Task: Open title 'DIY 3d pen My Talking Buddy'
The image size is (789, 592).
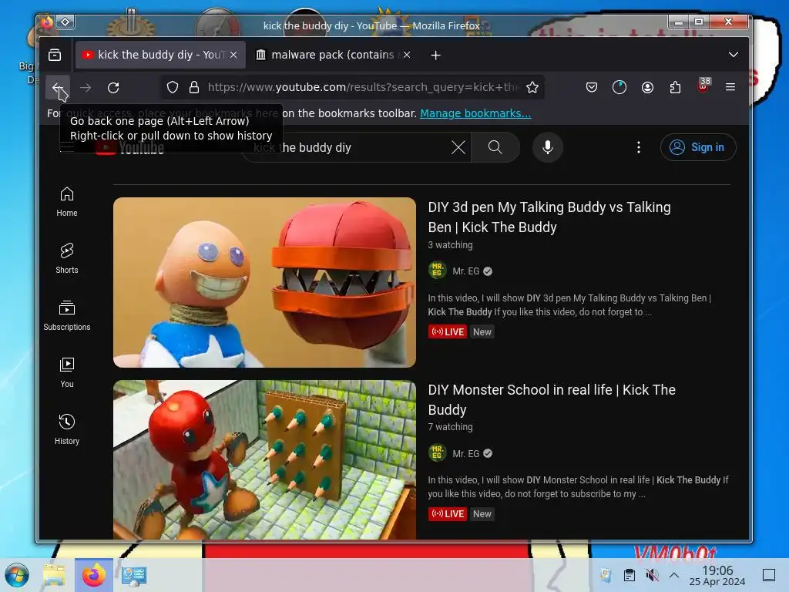Action: 549,217
